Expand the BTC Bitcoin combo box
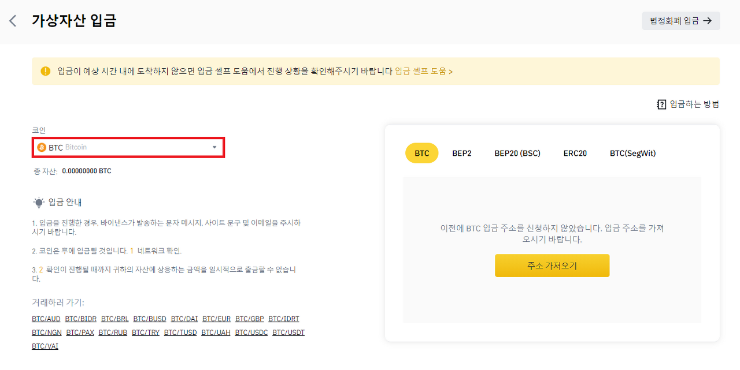This screenshot has height=370, width=740. (128, 147)
